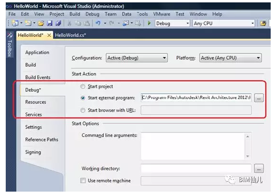Open the Debug solution configuration dropdown
Screen dimensions: 275x194
172,23
